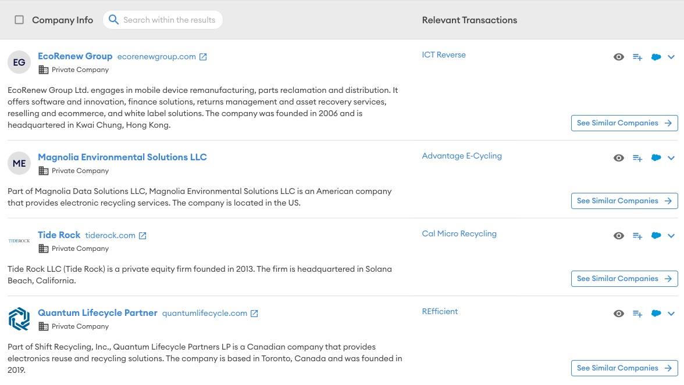Open the Cal Micro Recycling transaction
This screenshot has height=385, width=684.
[459, 234]
